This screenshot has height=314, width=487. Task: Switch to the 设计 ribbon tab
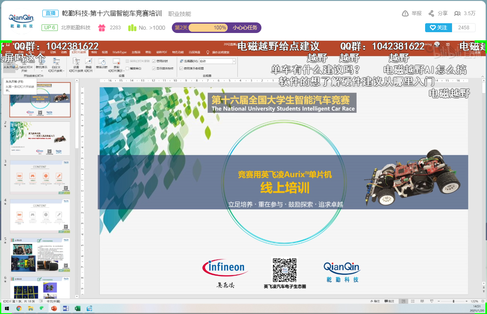[42, 52]
